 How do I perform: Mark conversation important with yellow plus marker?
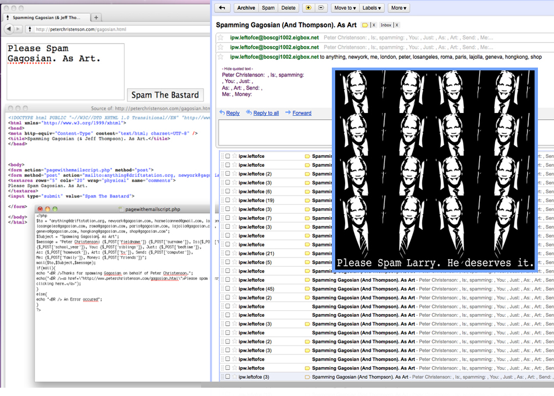click(x=309, y=8)
